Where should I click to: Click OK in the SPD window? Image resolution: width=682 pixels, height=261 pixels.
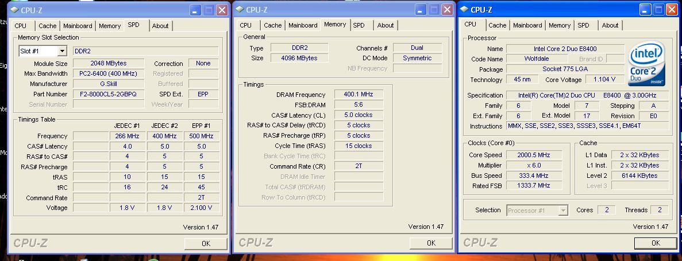click(206, 244)
